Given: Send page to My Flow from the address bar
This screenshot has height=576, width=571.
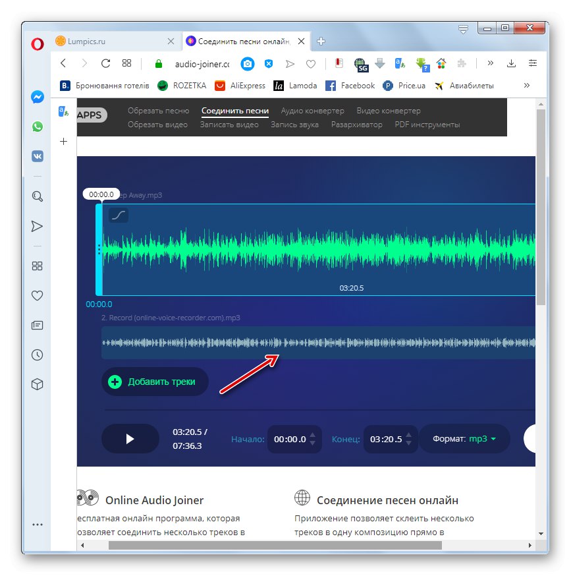Looking at the screenshot, I should 290,64.
